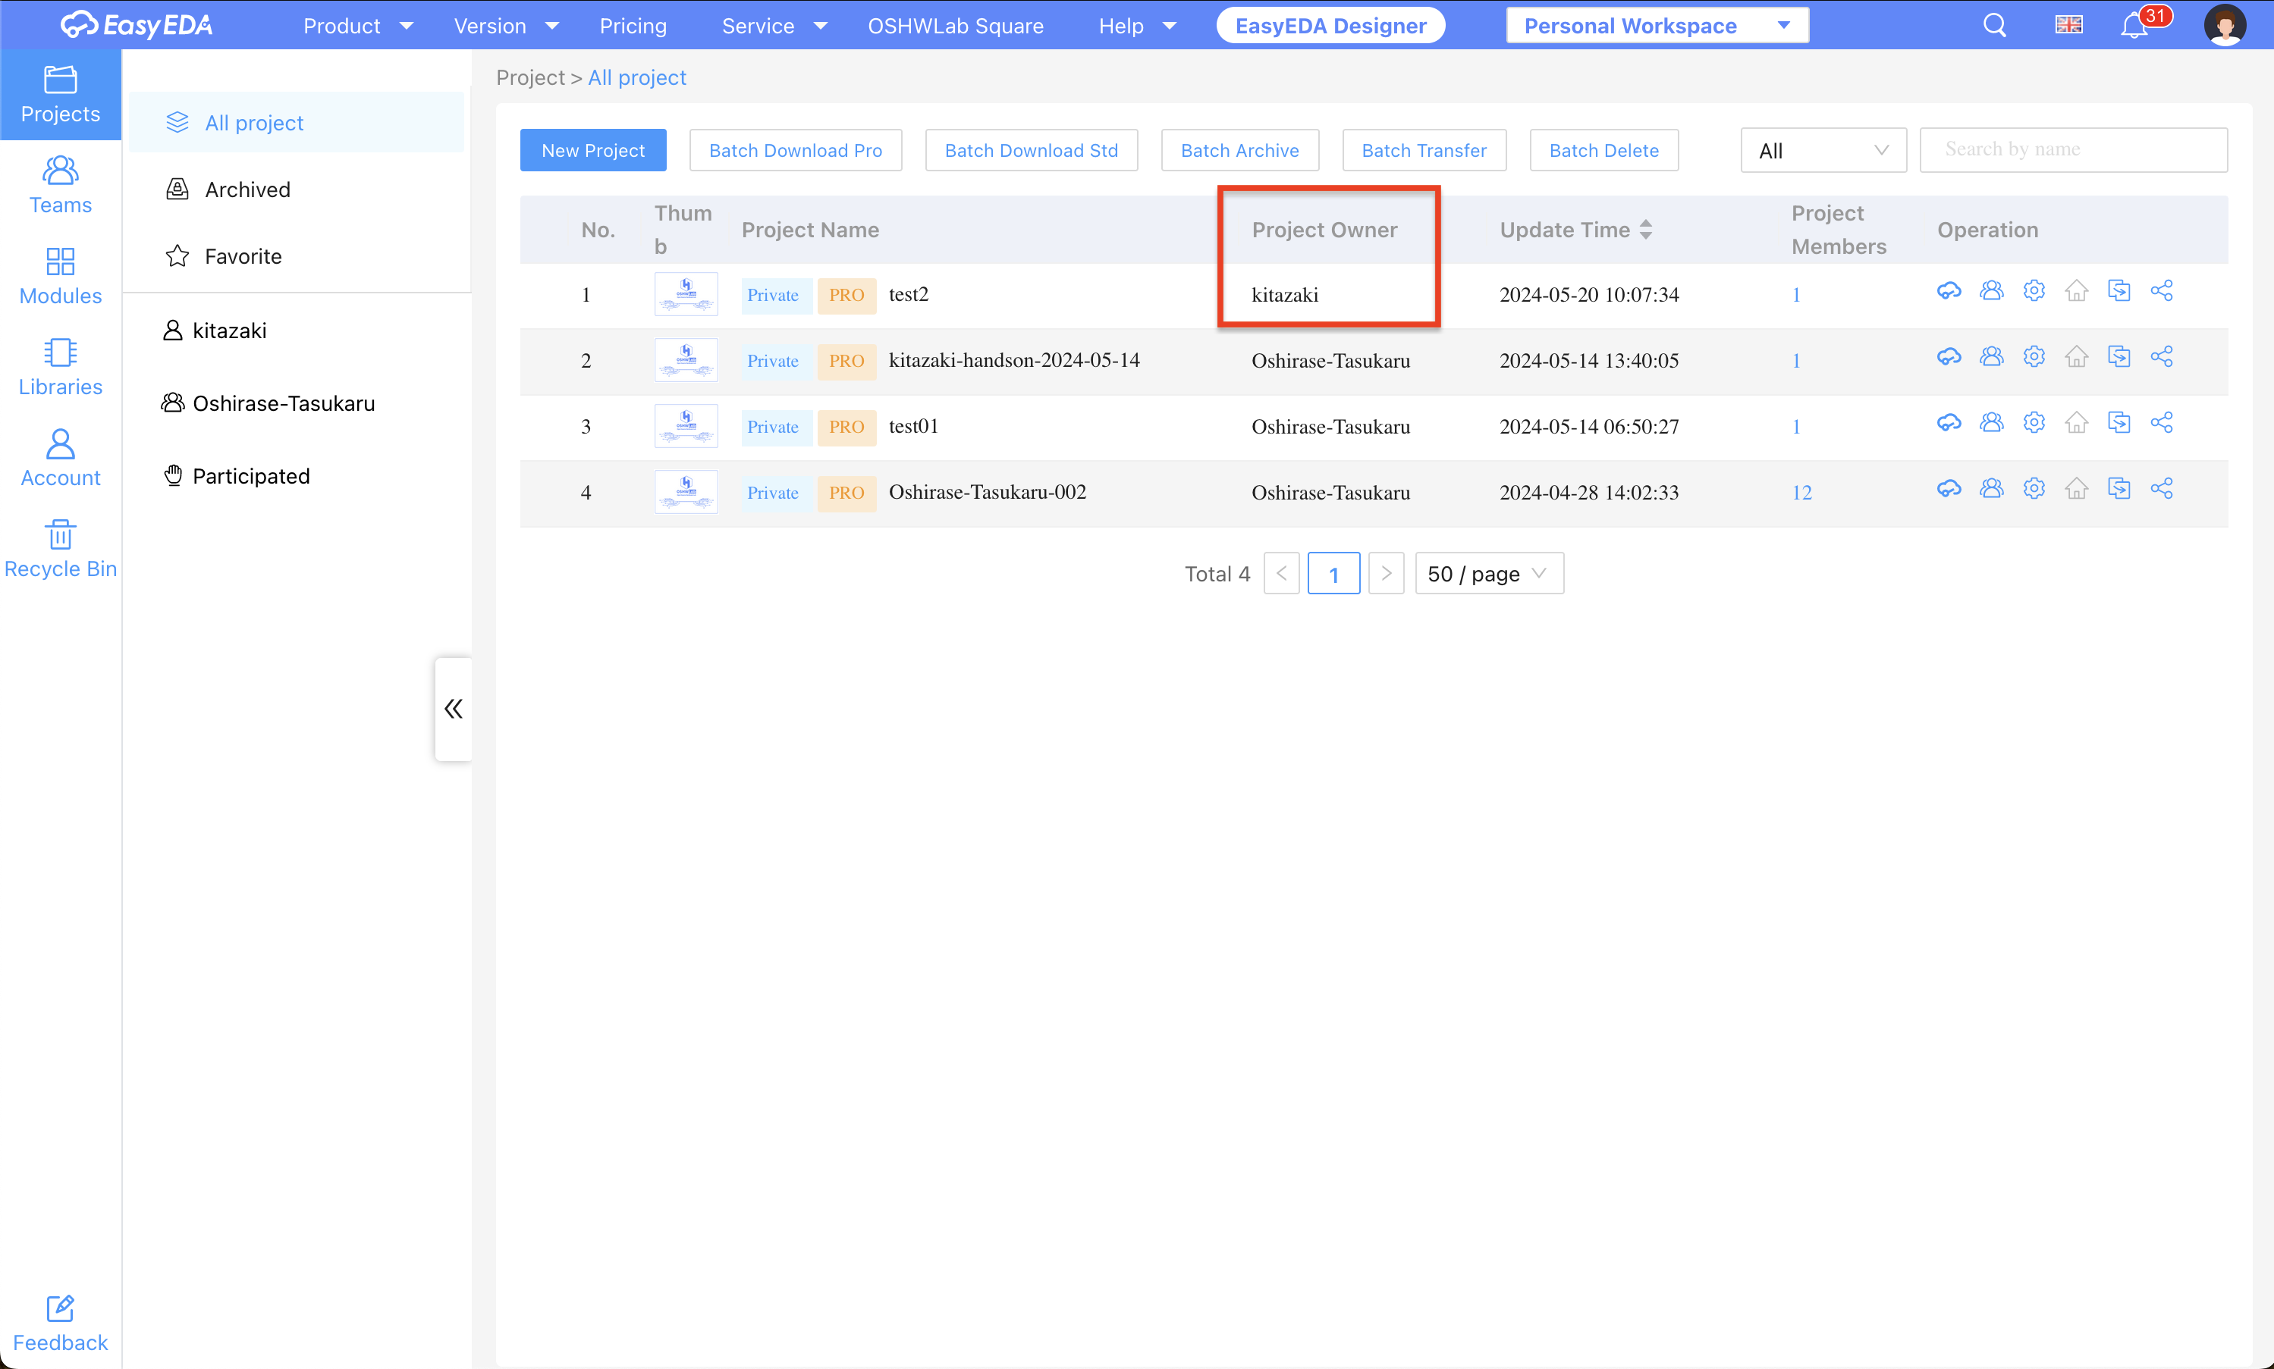Open the notifications bell icon
The image size is (2274, 1369).
[2133, 26]
